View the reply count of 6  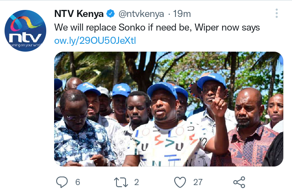click(78, 182)
